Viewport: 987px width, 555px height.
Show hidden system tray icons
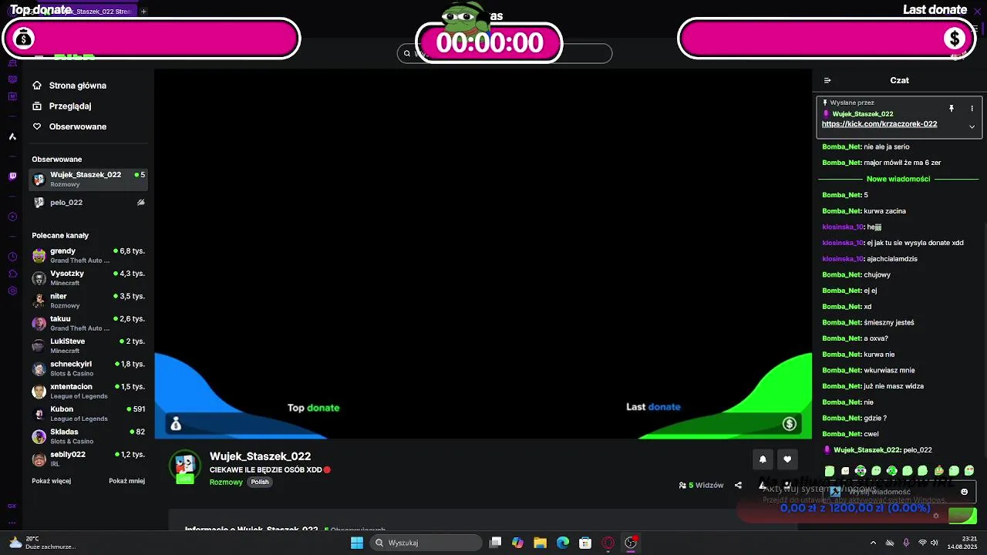873,543
